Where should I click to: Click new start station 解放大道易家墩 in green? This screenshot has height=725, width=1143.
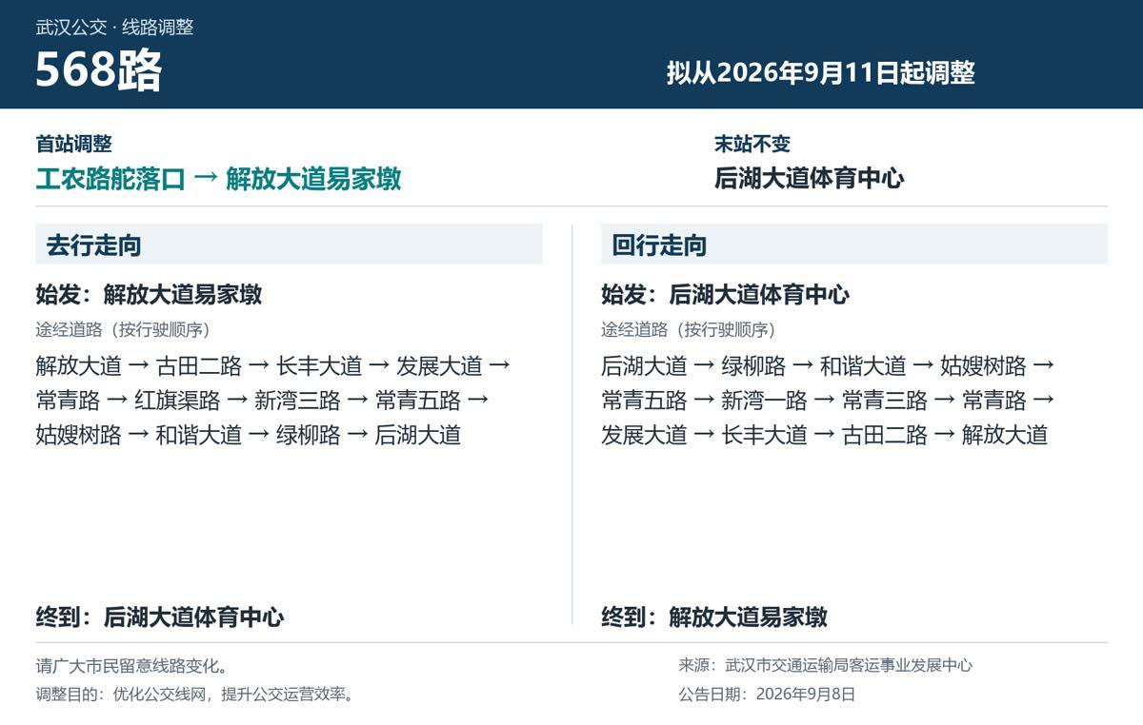(313, 179)
